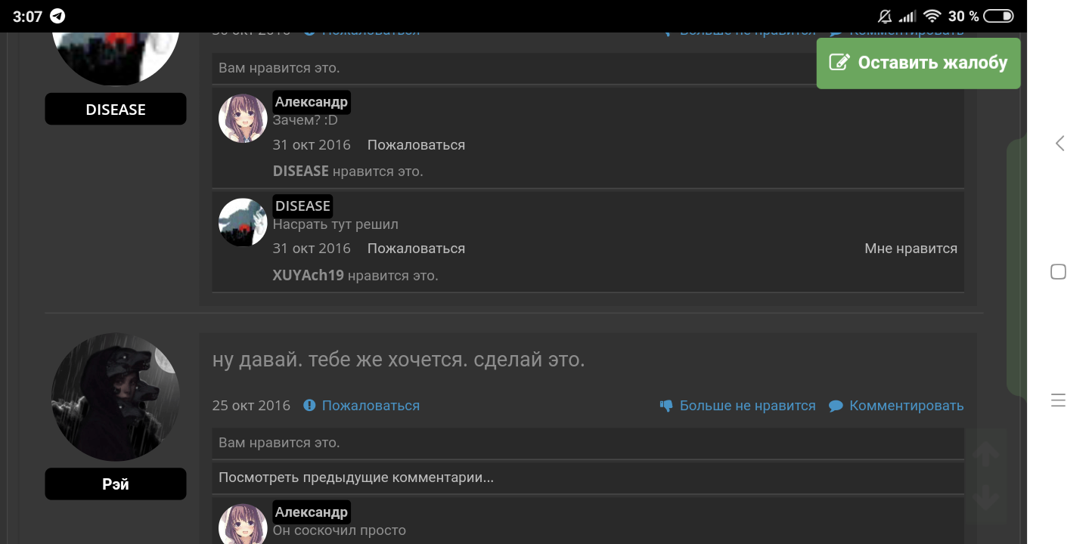
Task: Click the scroll-up arrow overlay
Action: click(x=986, y=454)
